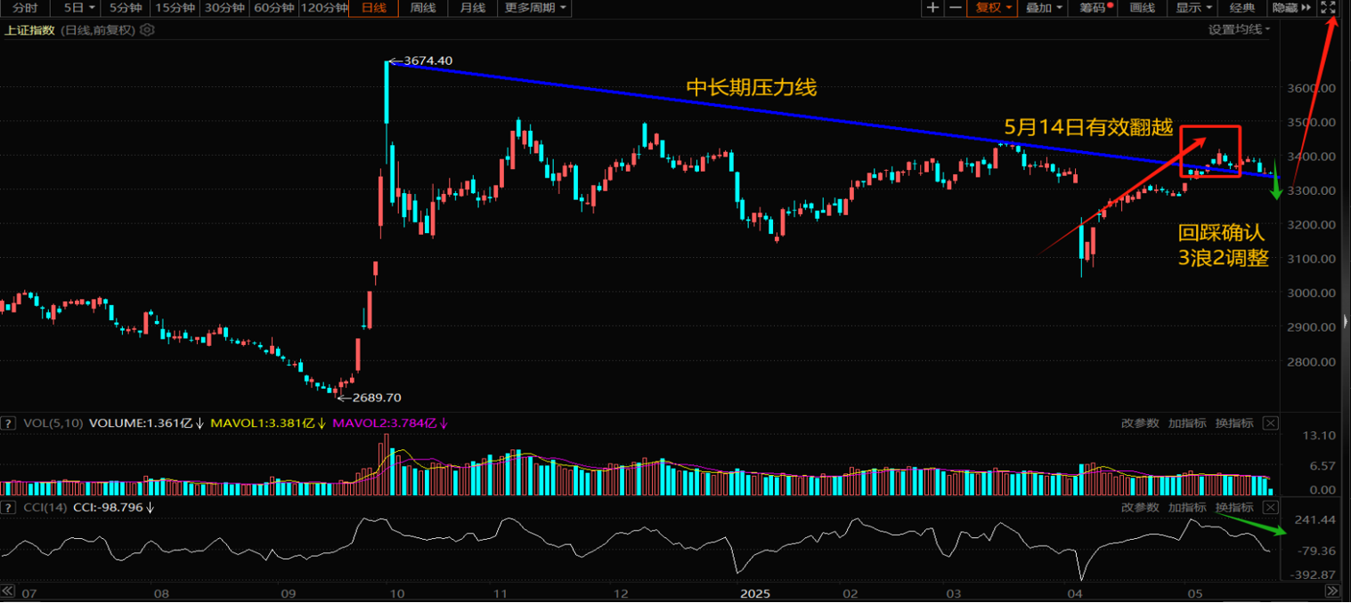Image resolution: width=1351 pixels, height=603 pixels.
Task: Switch to the 分时 intraday tab
Action: point(25,8)
